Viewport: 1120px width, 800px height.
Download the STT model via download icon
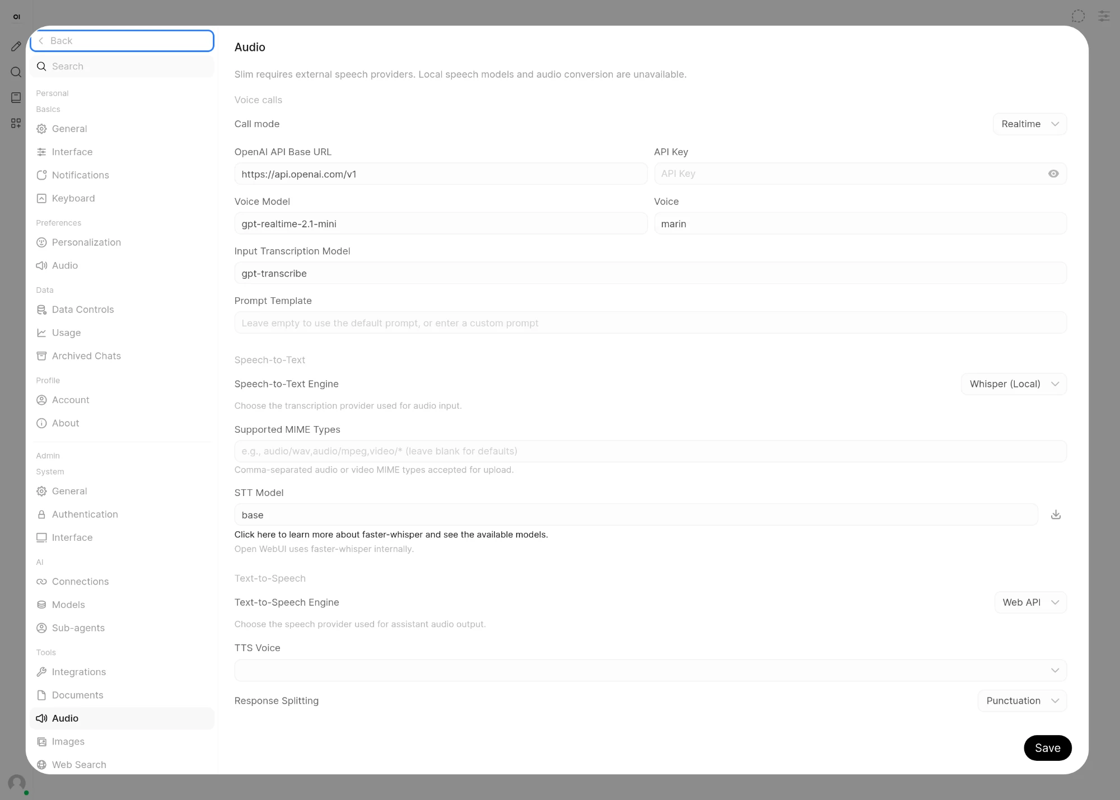(1056, 514)
